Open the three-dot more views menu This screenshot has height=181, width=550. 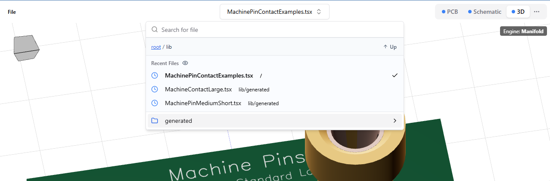[537, 12]
